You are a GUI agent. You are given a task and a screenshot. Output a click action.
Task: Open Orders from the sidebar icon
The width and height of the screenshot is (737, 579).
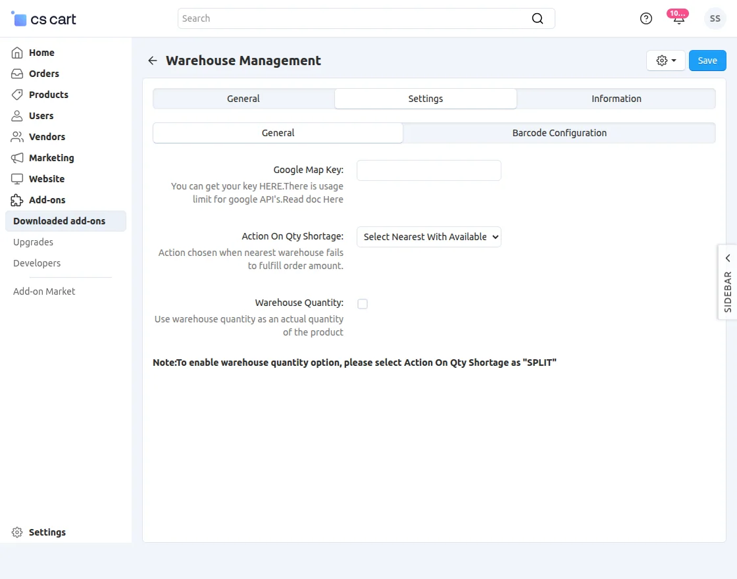(x=16, y=74)
